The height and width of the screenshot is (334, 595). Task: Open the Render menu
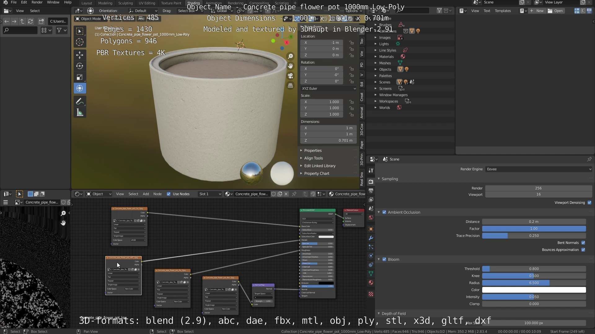[37, 2]
